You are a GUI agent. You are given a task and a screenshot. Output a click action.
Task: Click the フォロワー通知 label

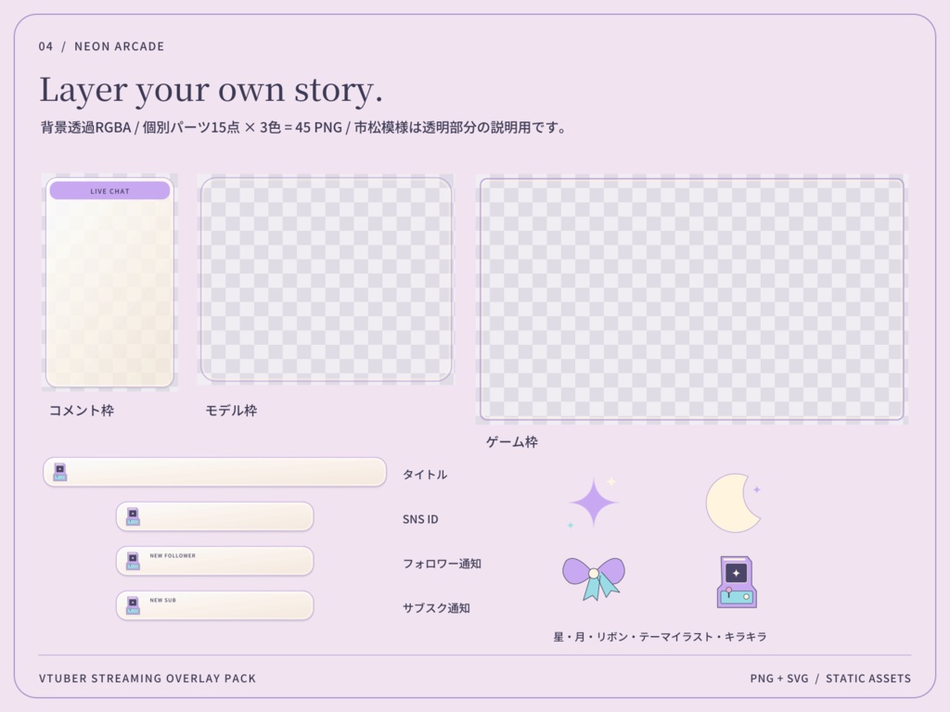pos(442,564)
